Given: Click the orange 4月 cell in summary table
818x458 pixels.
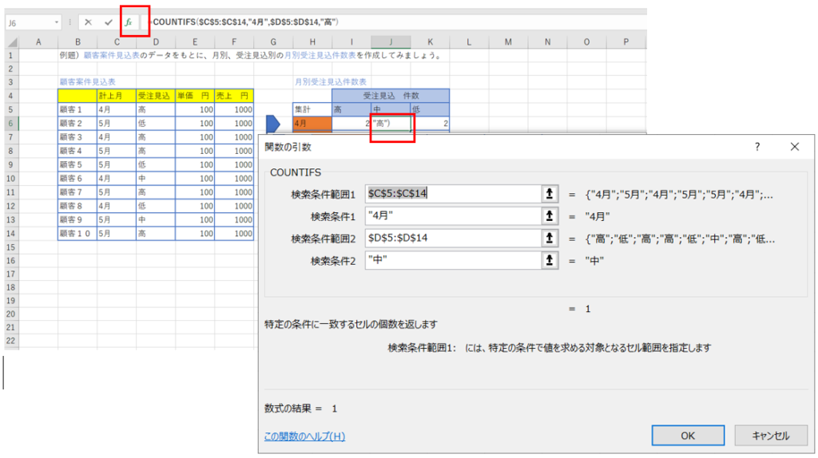Looking at the screenshot, I should pos(312,124).
